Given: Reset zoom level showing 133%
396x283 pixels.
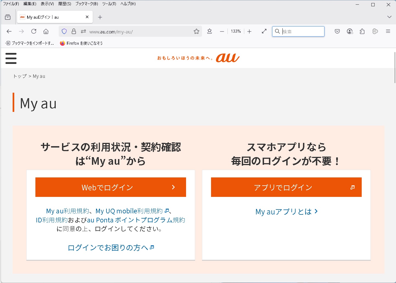Looking at the screenshot, I should [236, 31].
